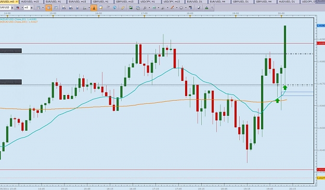Select the AUD/USD, D1 chart tab
325x190 pixels.
288,2
